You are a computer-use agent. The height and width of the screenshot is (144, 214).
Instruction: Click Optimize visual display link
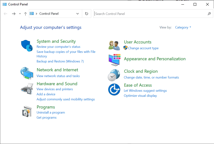pyautogui.click(x=140, y=96)
